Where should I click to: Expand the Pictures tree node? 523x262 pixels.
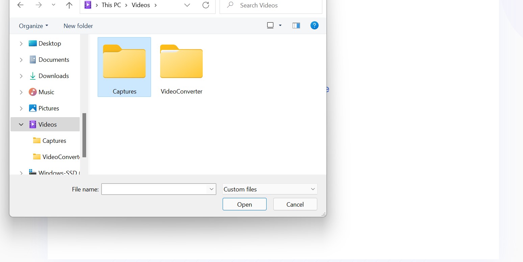coord(21,108)
